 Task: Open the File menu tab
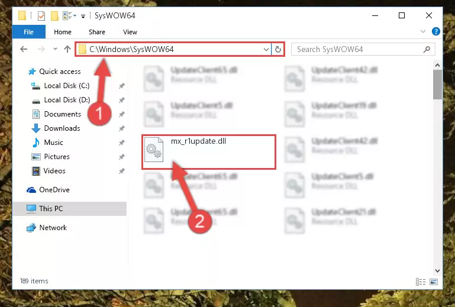(29, 32)
